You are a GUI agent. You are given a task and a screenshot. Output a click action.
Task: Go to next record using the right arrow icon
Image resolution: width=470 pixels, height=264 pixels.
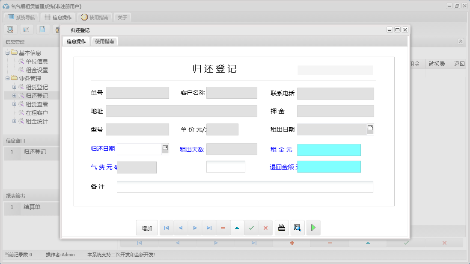pyautogui.click(x=195, y=228)
